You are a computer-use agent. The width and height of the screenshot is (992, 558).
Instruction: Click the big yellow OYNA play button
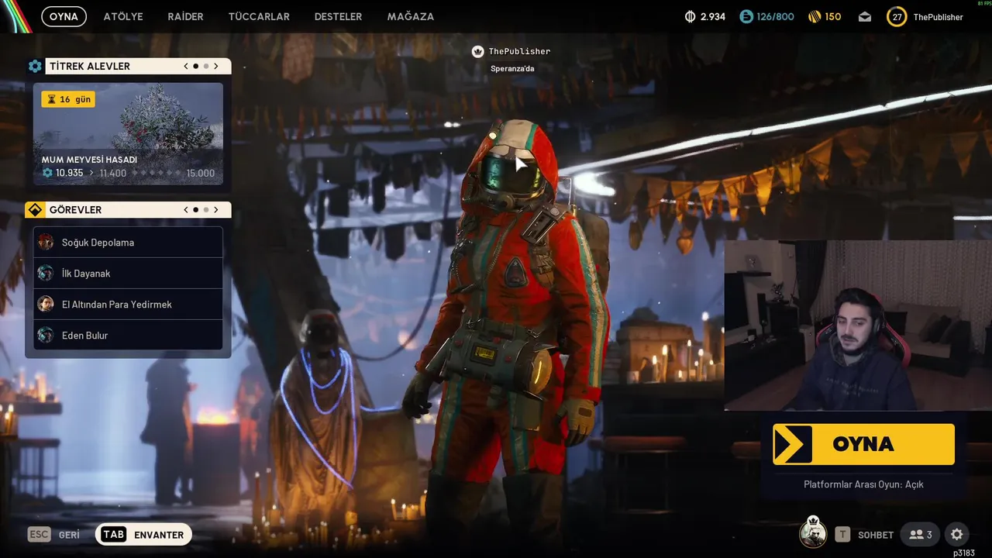pyautogui.click(x=863, y=444)
